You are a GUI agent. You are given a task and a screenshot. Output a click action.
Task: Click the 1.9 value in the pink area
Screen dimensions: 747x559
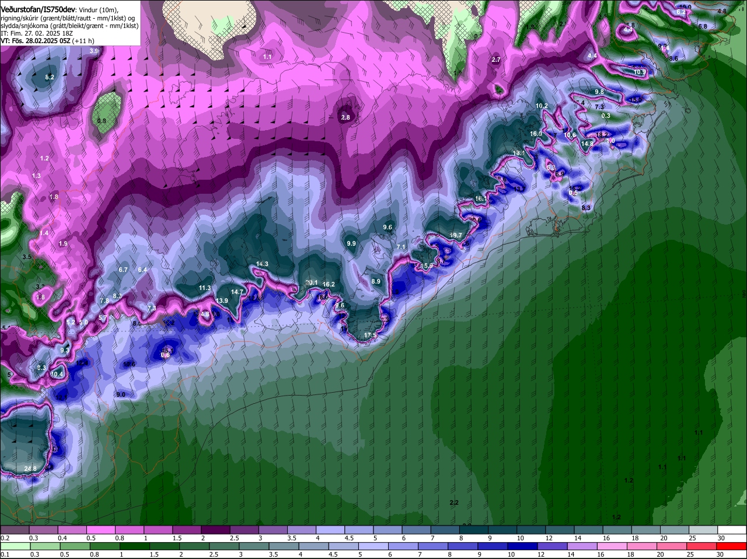point(63,243)
